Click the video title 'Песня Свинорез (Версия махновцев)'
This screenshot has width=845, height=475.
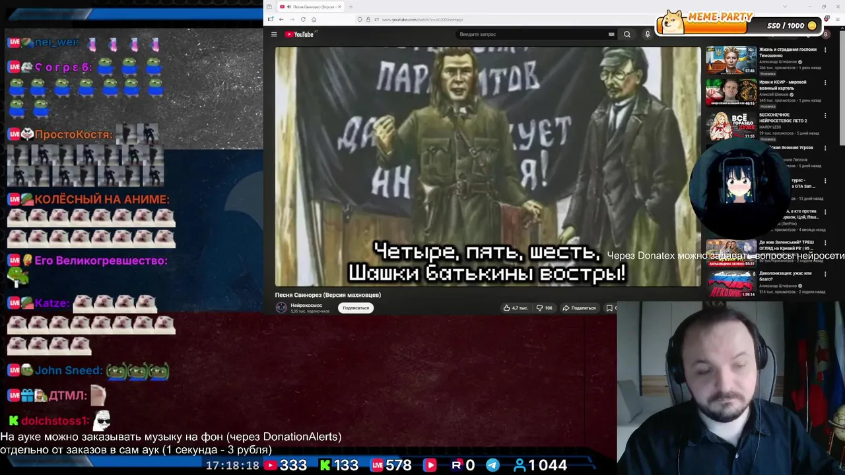(328, 295)
